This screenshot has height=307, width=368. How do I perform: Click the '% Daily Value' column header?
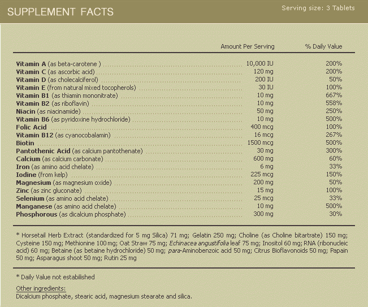323,46
